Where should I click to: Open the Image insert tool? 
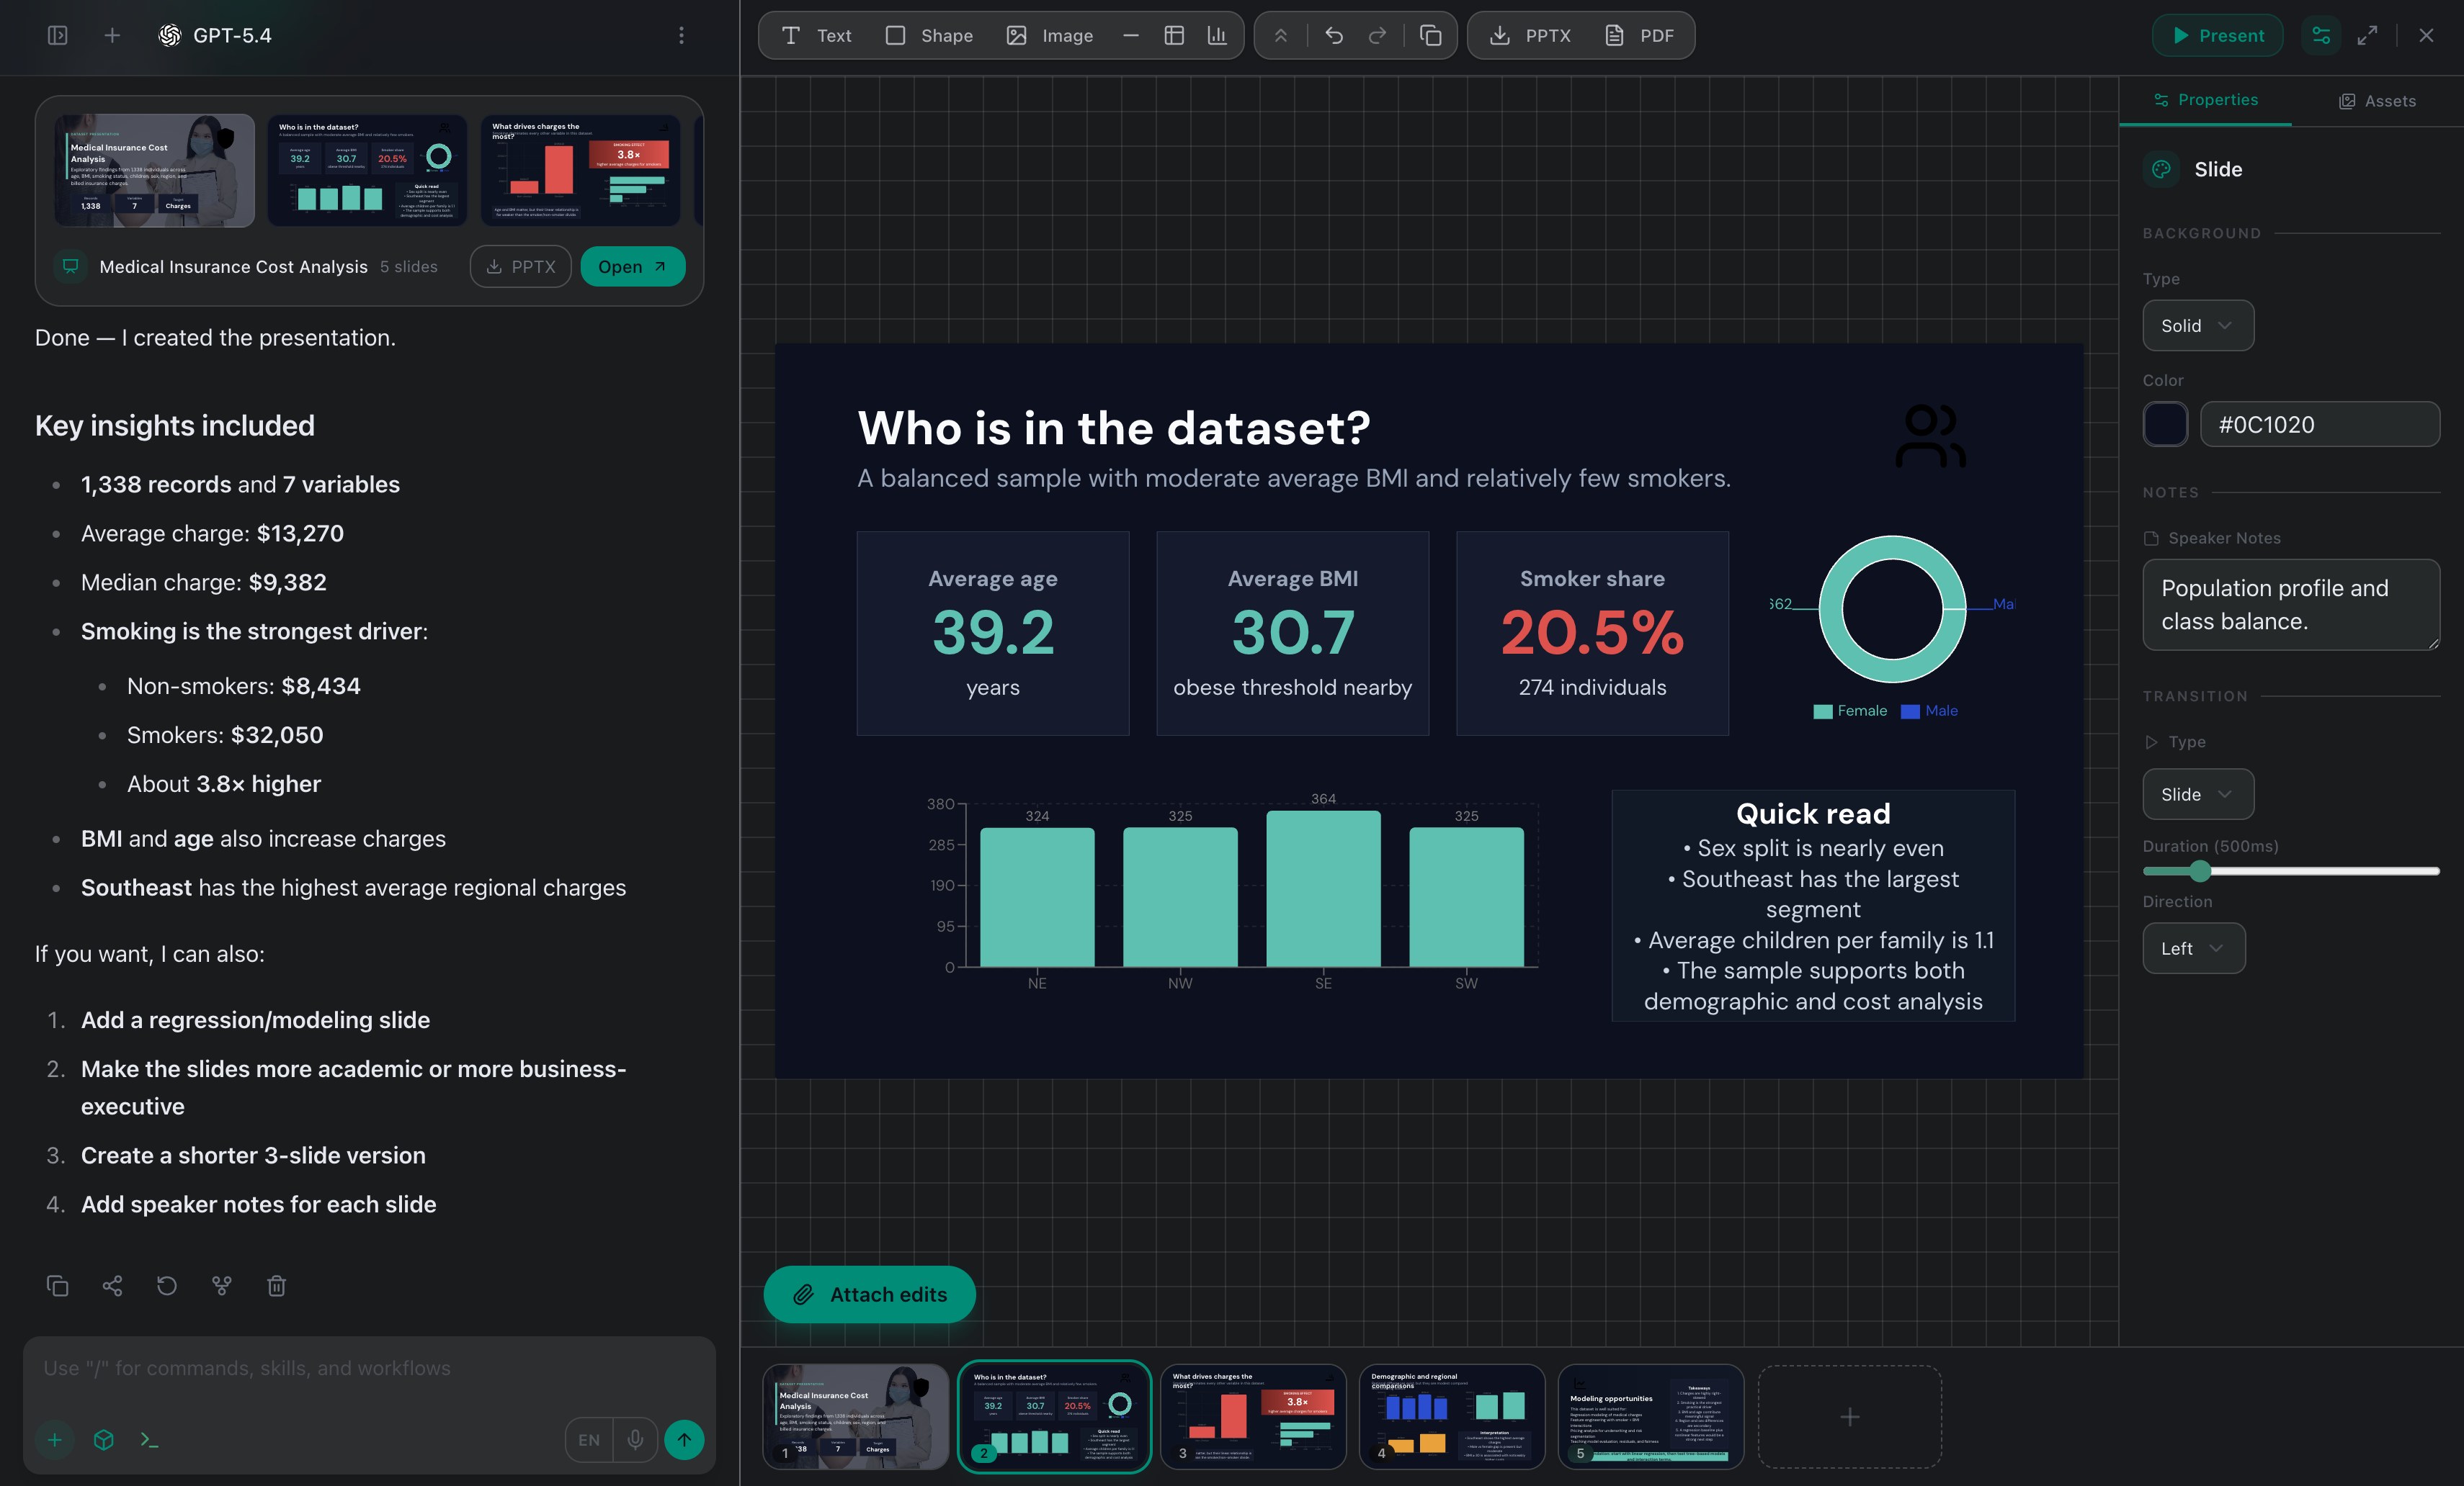[x=1048, y=35]
